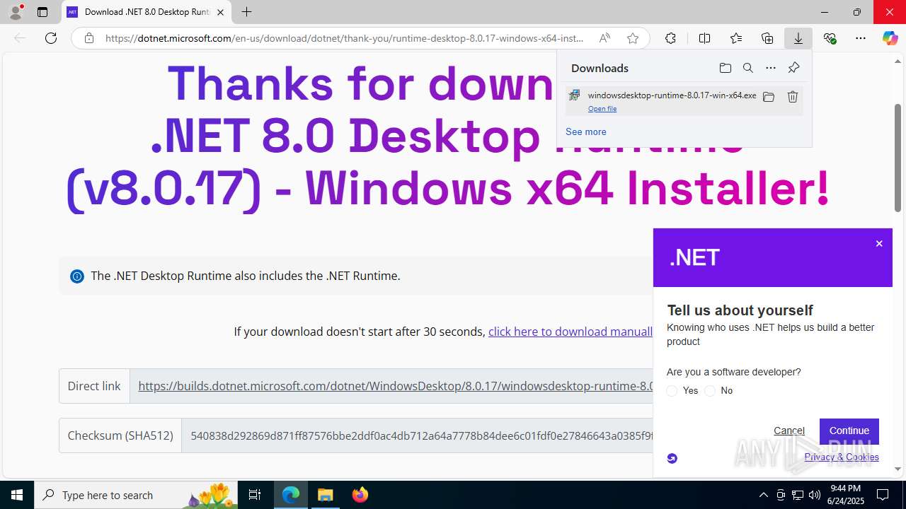Viewport: 906px width, 509px height.
Task: Click the info icon beside the runtime note
Action: pyautogui.click(x=77, y=276)
